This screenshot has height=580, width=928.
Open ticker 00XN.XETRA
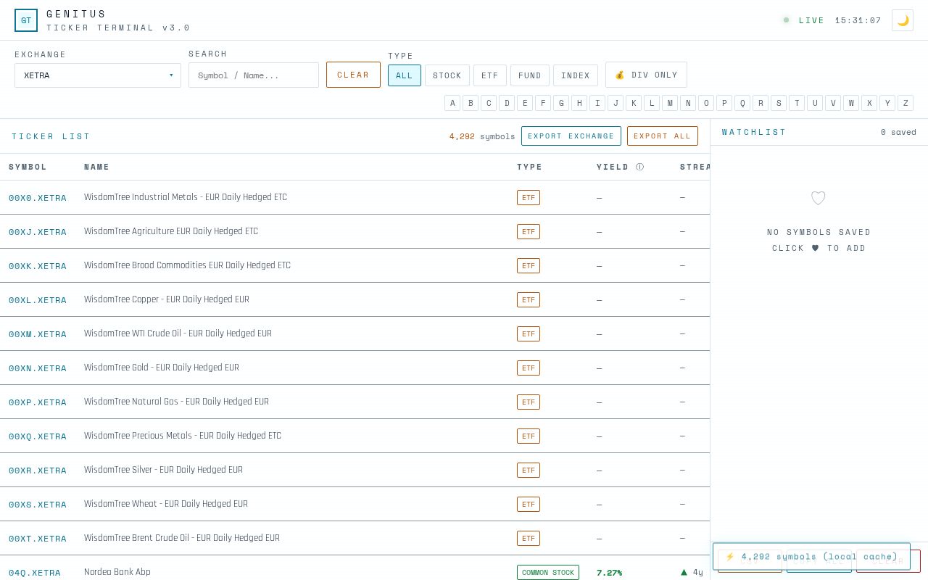[x=38, y=368]
